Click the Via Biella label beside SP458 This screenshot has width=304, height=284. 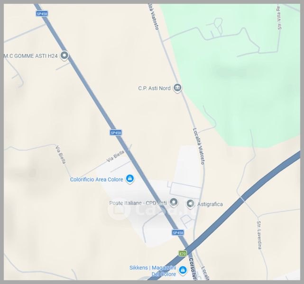coord(115,157)
